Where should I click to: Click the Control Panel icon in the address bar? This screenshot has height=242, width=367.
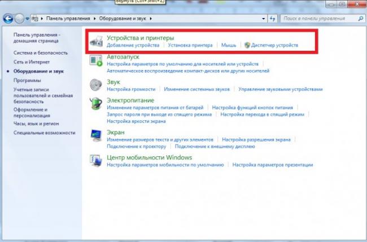[34, 19]
